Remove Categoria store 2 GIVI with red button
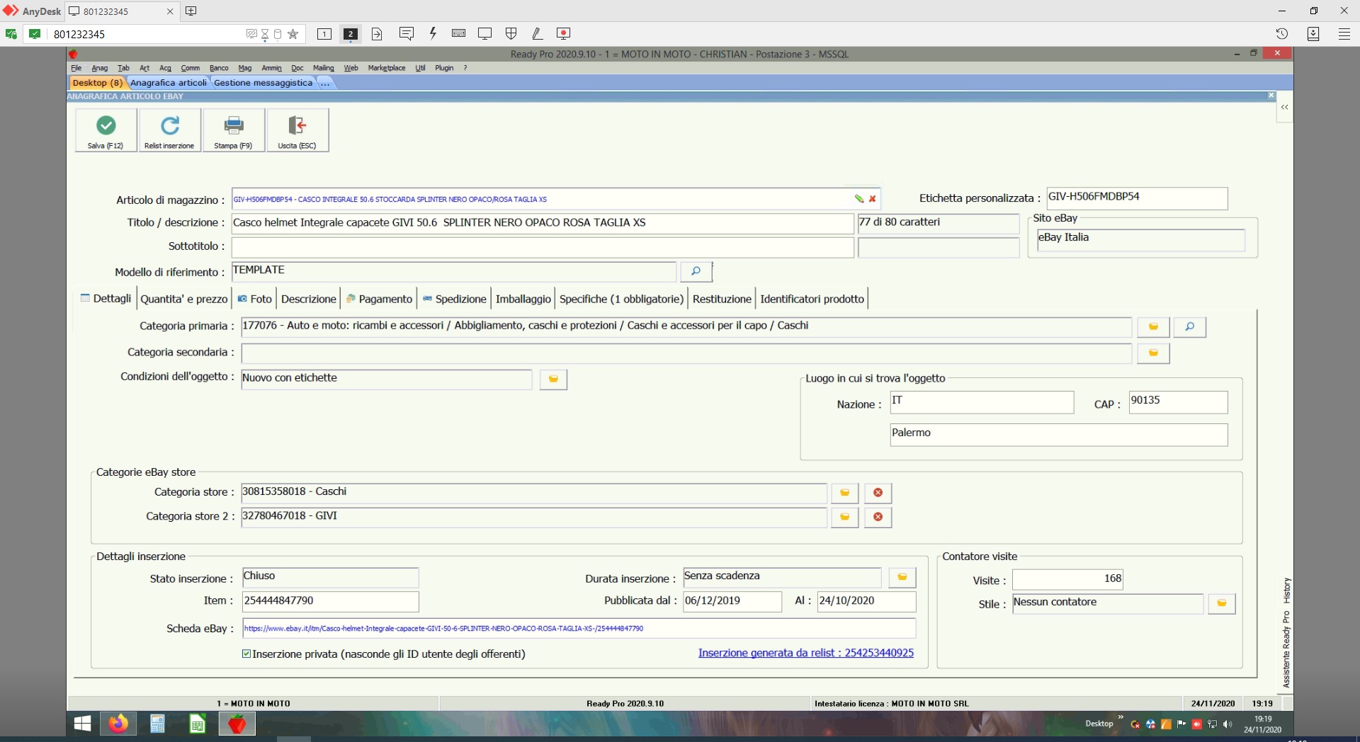1360x742 pixels. pos(878,517)
